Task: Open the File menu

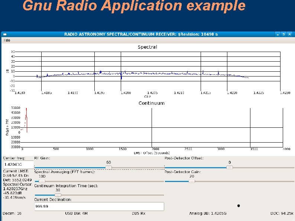Action: click(x=7, y=40)
